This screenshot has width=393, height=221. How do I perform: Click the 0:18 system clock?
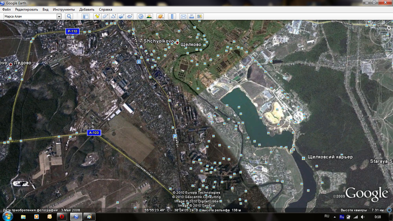click(377, 217)
